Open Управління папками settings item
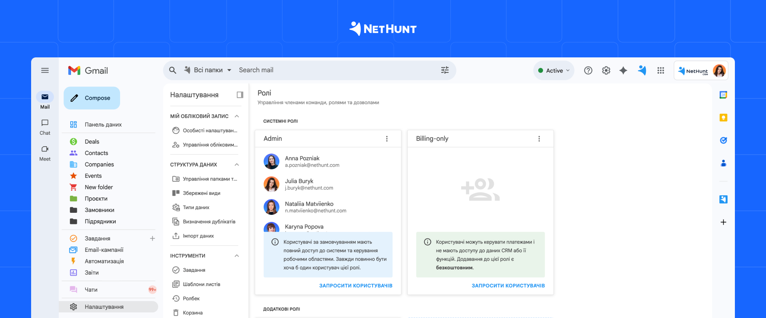Viewport: 766px width, 318px height. (x=205, y=179)
